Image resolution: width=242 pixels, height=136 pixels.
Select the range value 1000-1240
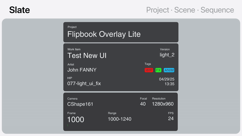point(119,119)
